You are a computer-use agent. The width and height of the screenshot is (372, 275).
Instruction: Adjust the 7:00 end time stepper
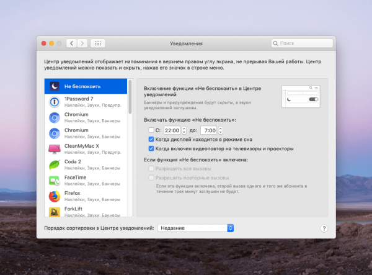[x=220, y=130]
